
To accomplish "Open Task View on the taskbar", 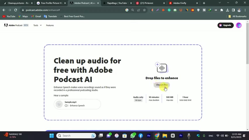I will [x=101, y=136].
